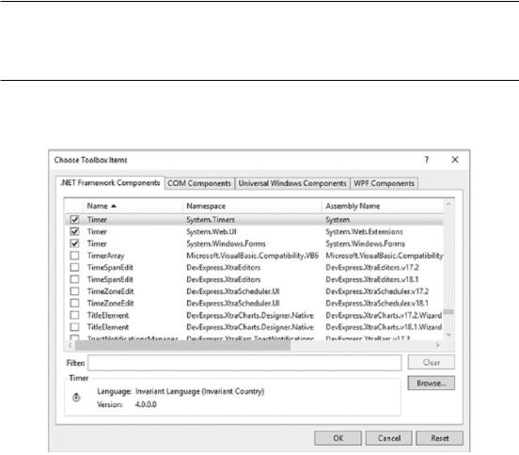The image size is (519, 455).
Task: Check TimeZoneEdit v17.2 checkbox
Action: pyautogui.click(x=75, y=291)
